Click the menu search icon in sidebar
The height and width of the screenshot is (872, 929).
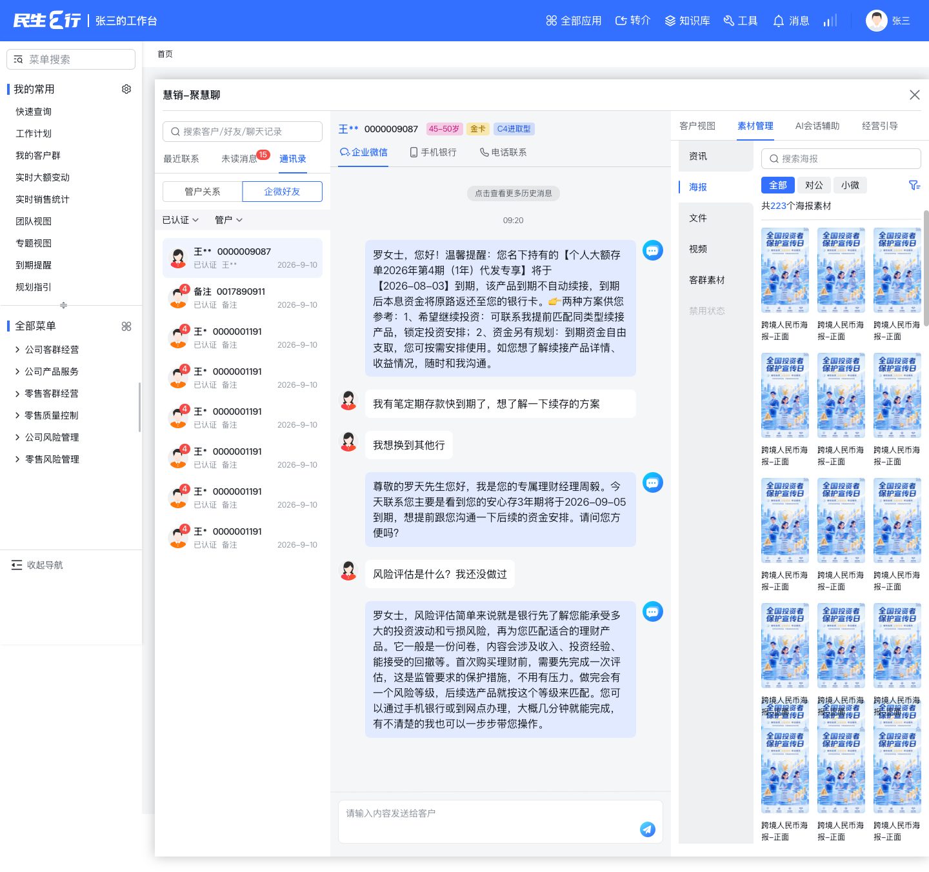coord(18,59)
